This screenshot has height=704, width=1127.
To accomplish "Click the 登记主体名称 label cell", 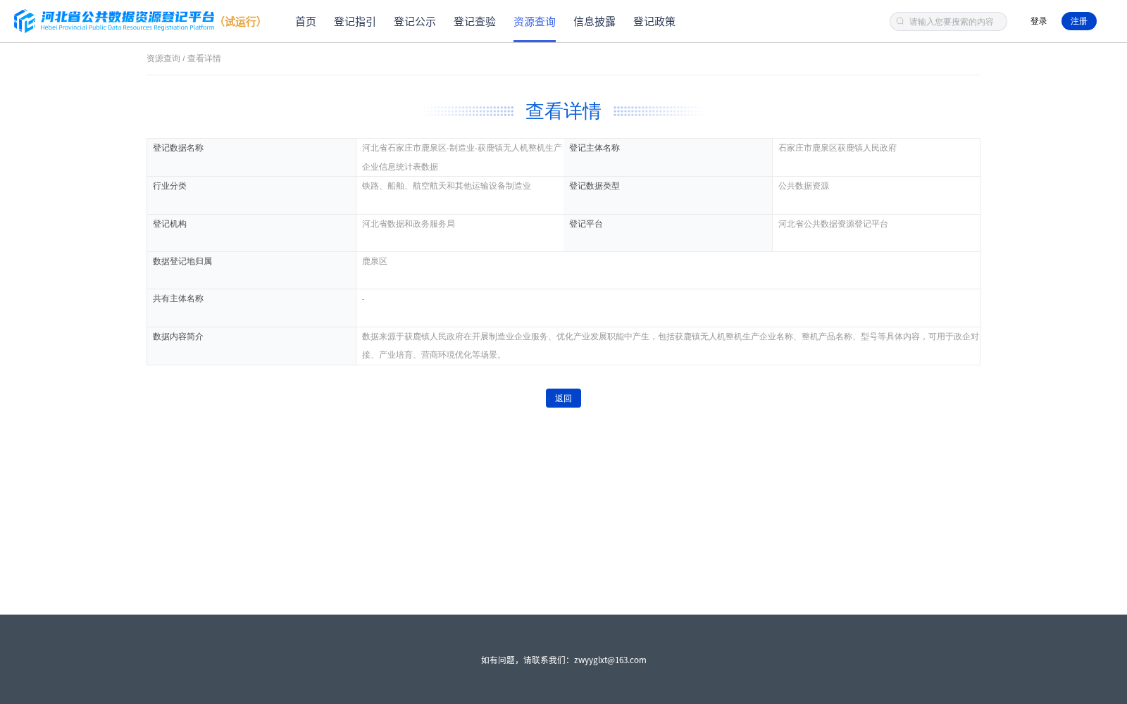I will 668,157.
